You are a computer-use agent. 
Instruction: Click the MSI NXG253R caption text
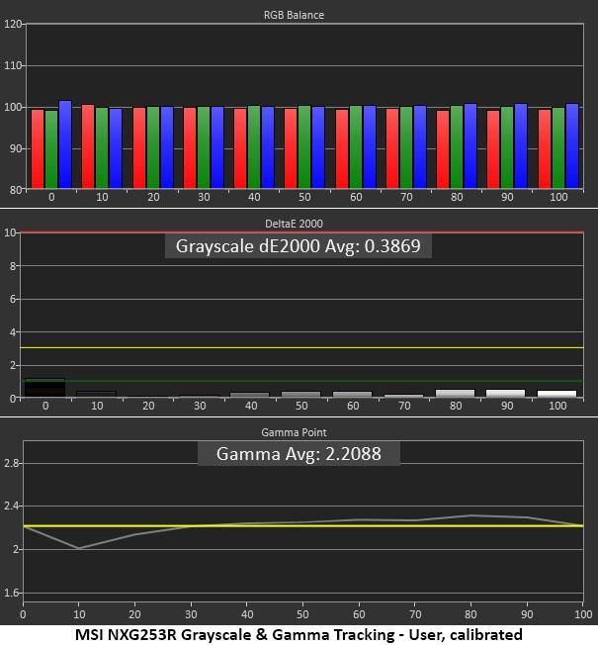[299, 635]
